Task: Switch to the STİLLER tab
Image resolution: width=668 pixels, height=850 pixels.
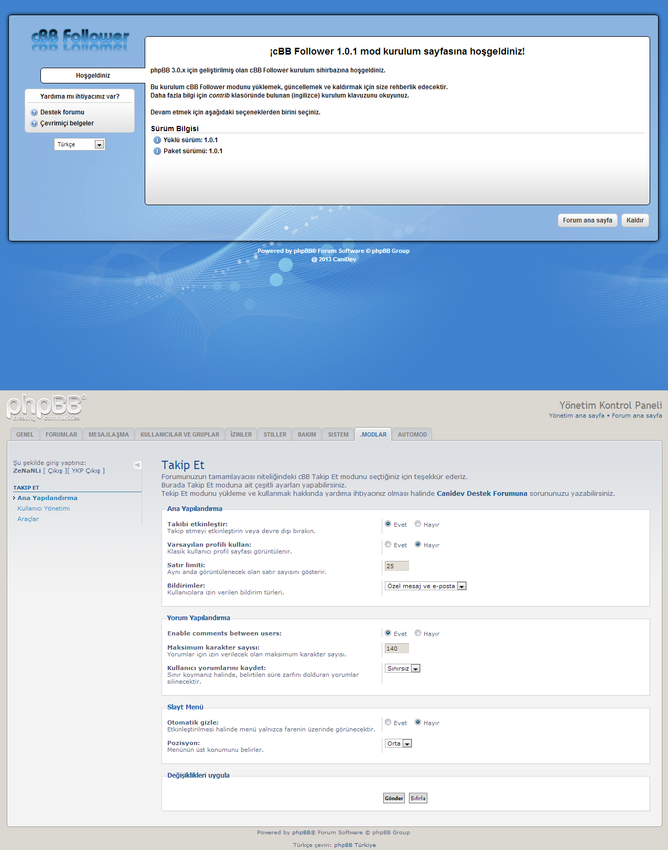Action: click(x=275, y=434)
